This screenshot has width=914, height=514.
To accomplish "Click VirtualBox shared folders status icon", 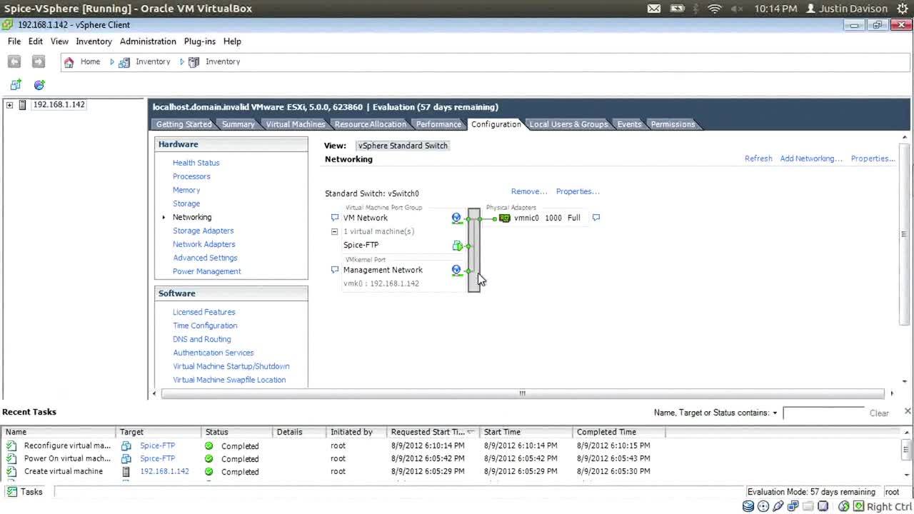I will 808,507.
